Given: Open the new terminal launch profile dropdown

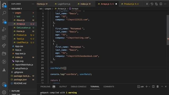Looking at the screenshot, I should [x=149, y=87].
